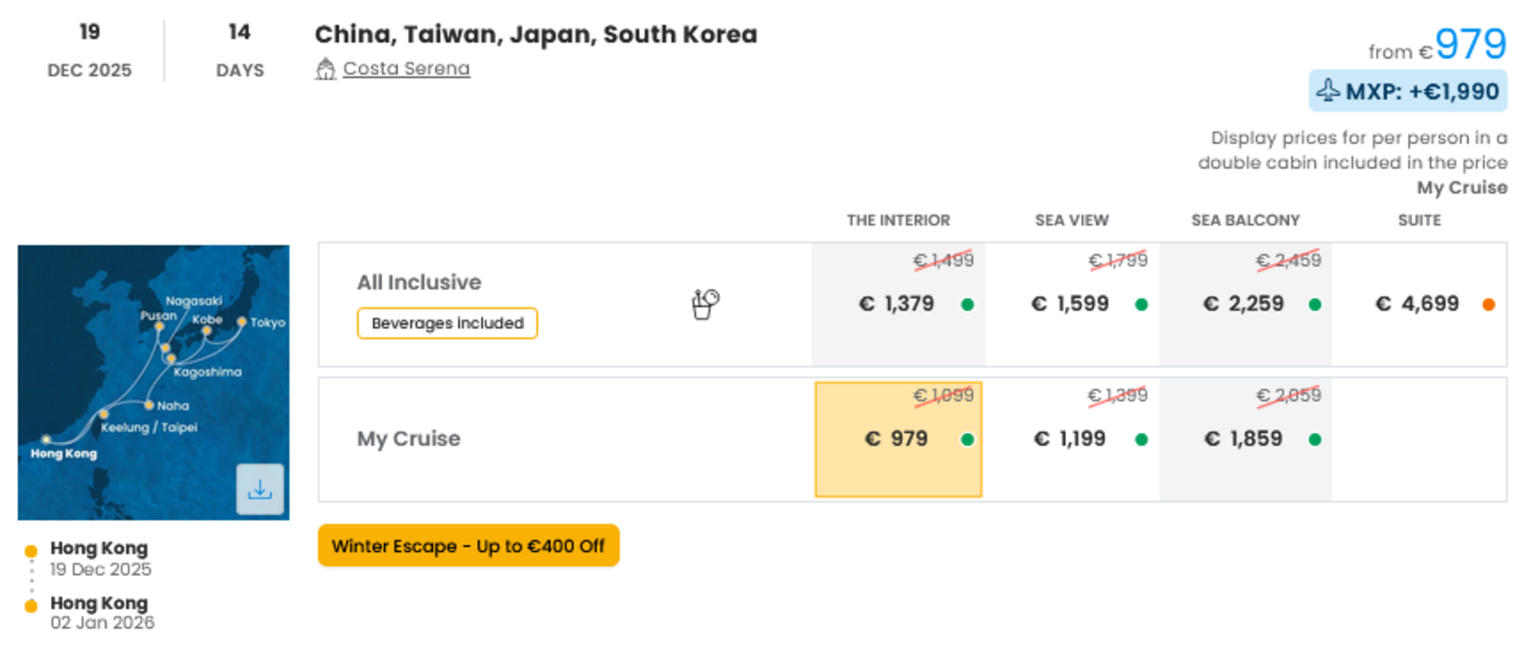Screen dimensions: 1522x650
Task: Click the All Inclusive fare row label
Action: tap(419, 282)
